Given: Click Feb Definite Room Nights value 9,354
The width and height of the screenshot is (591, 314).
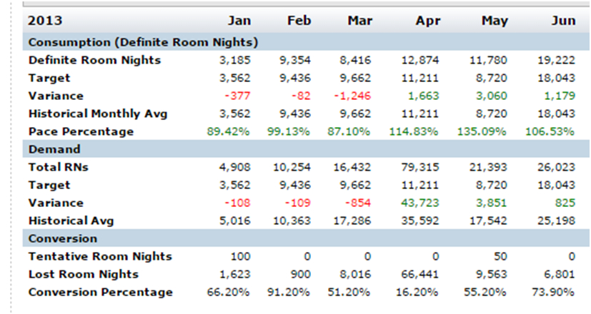Looking at the screenshot, I should coord(295,60).
